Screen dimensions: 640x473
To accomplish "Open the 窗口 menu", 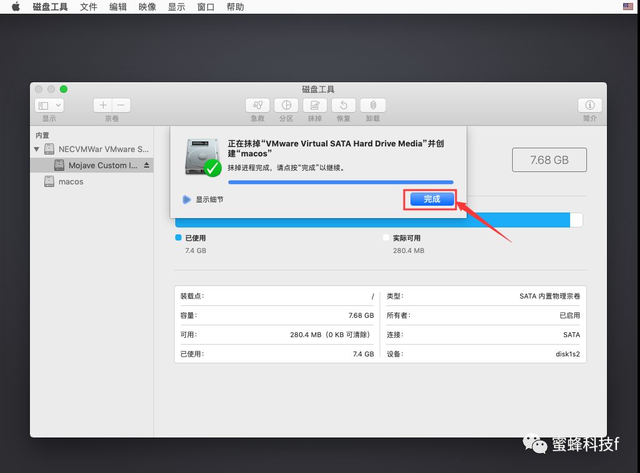I will [206, 7].
